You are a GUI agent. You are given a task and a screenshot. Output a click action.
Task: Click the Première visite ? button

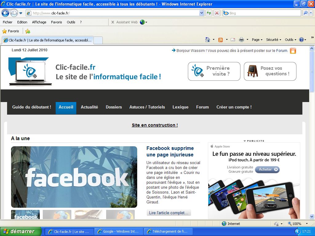point(214,71)
